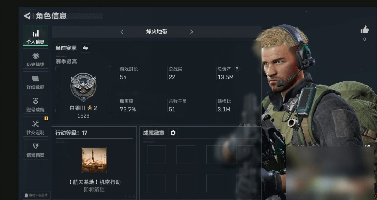Open the 信誉档案 sidebar section

click(36, 149)
